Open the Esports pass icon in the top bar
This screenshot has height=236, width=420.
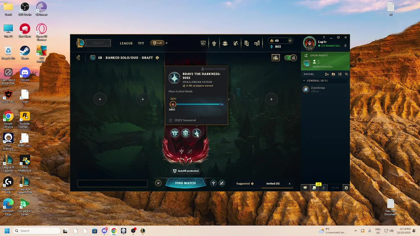pos(246,43)
